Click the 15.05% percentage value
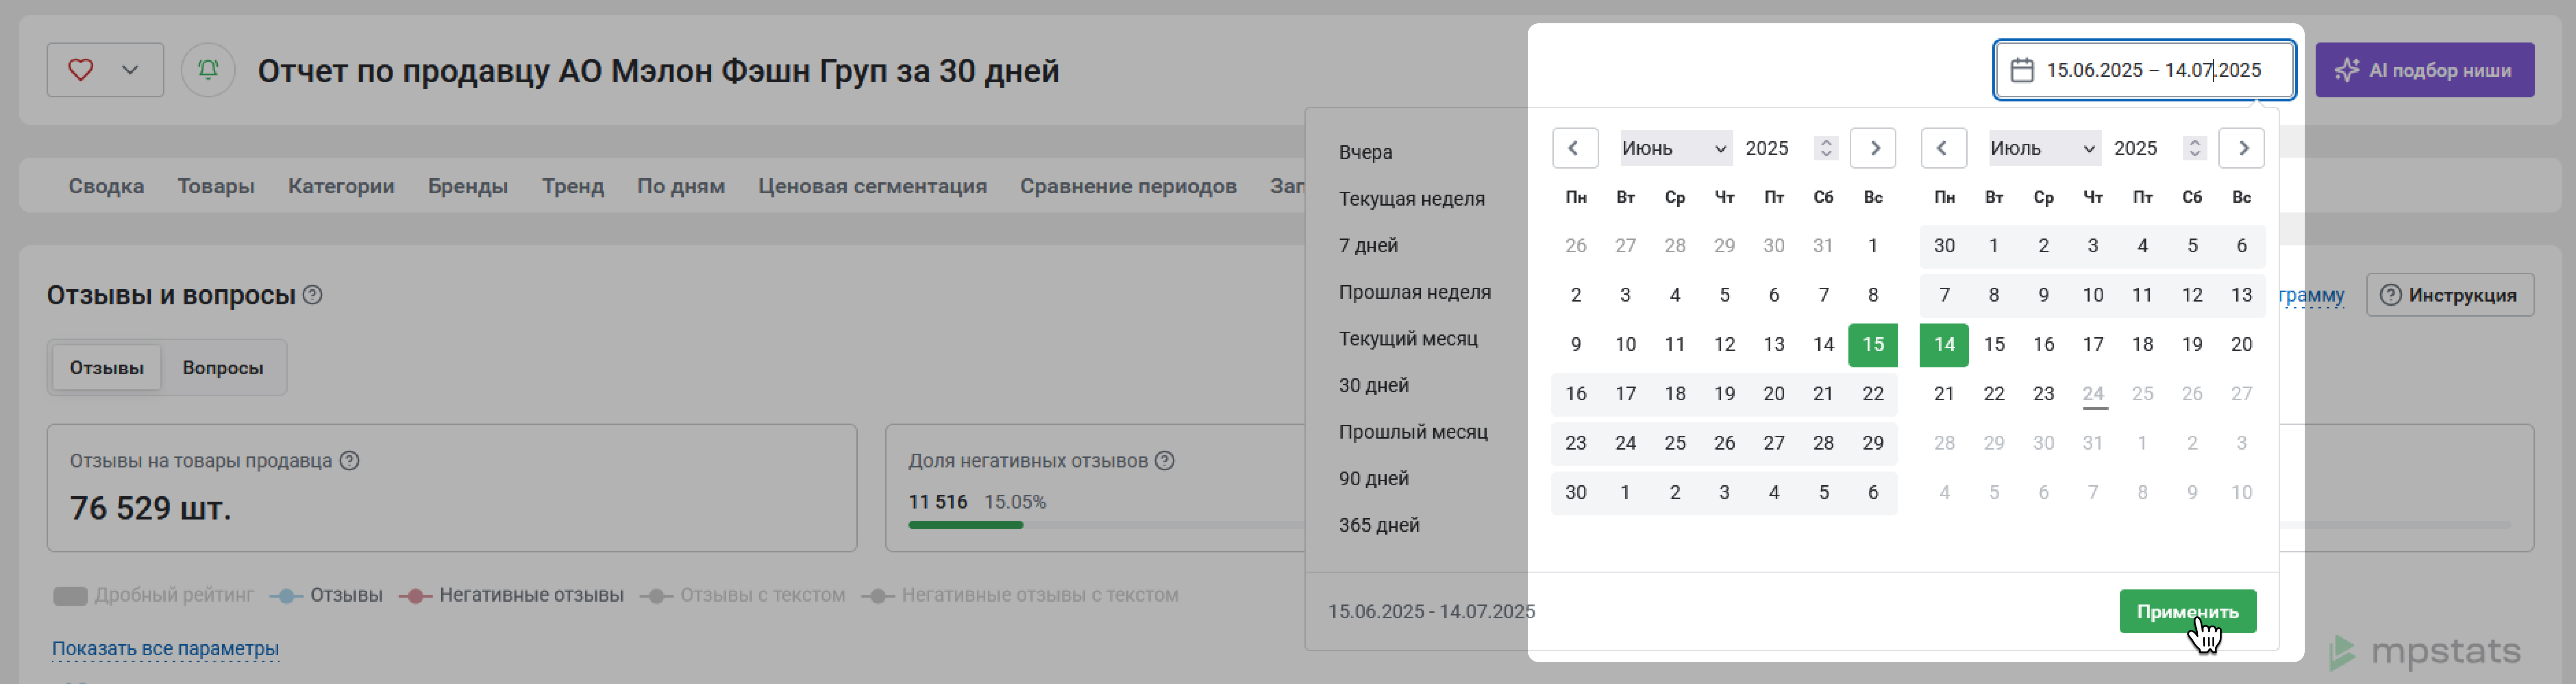This screenshot has height=684, width=2576. 1015,502
